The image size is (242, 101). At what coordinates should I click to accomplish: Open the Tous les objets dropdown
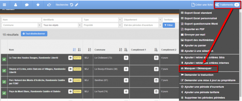(62, 25)
